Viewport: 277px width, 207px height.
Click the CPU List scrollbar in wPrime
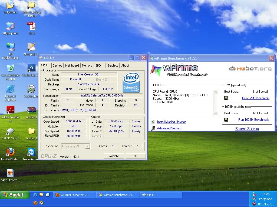pyautogui.click(x=216, y=102)
